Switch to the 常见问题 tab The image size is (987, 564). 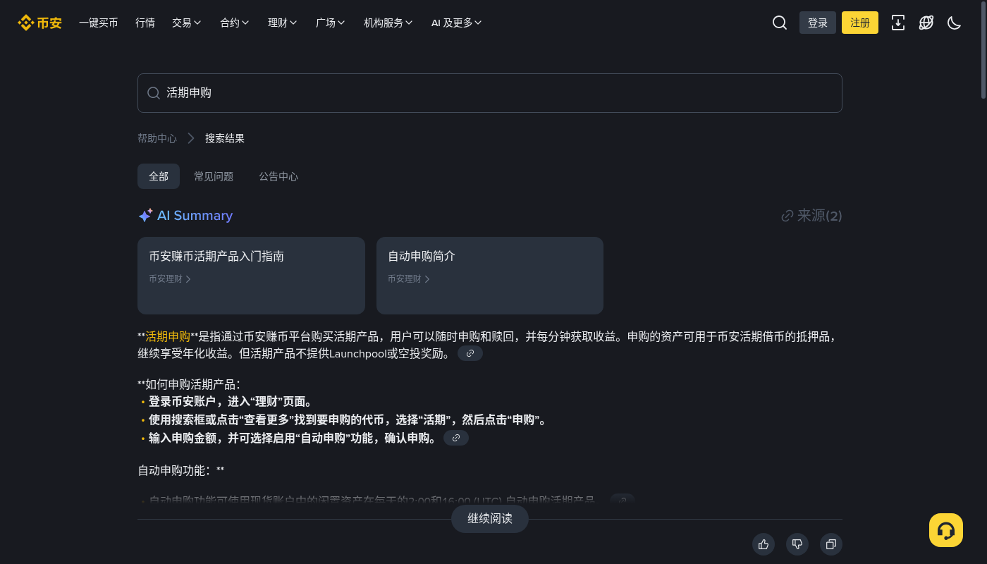click(214, 176)
